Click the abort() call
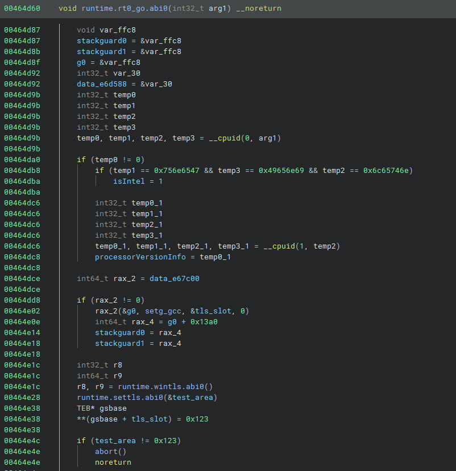456x471 pixels. [111, 452]
